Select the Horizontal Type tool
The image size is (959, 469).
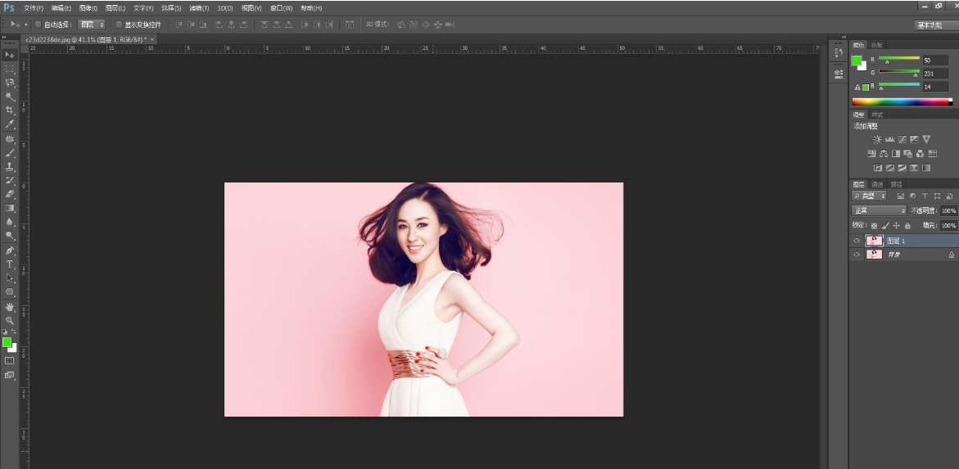(x=10, y=264)
